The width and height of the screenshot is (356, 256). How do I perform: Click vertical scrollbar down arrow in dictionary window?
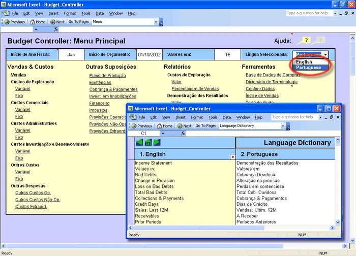coord(338,222)
